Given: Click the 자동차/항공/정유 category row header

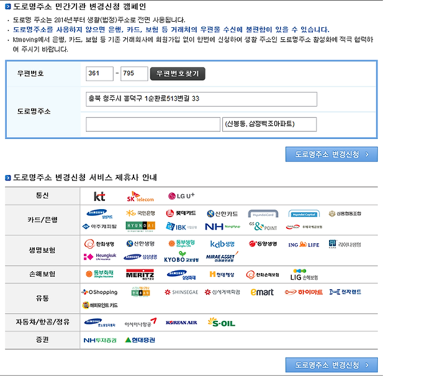Looking at the screenshot, I should [42, 322].
